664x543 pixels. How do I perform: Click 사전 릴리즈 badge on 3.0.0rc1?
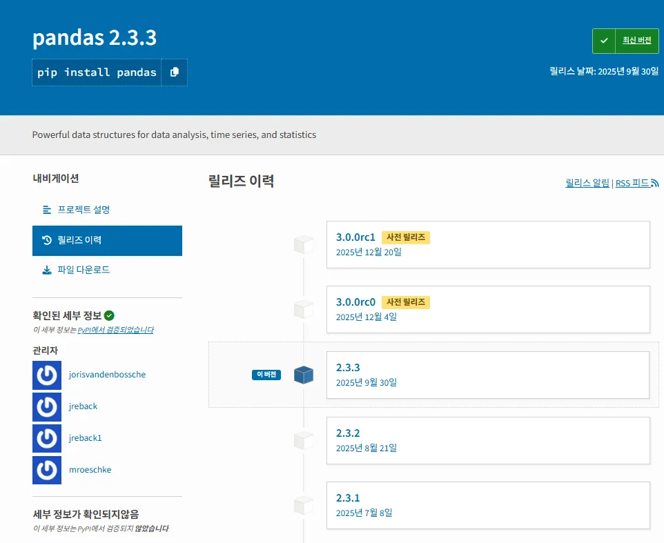[406, 237]
